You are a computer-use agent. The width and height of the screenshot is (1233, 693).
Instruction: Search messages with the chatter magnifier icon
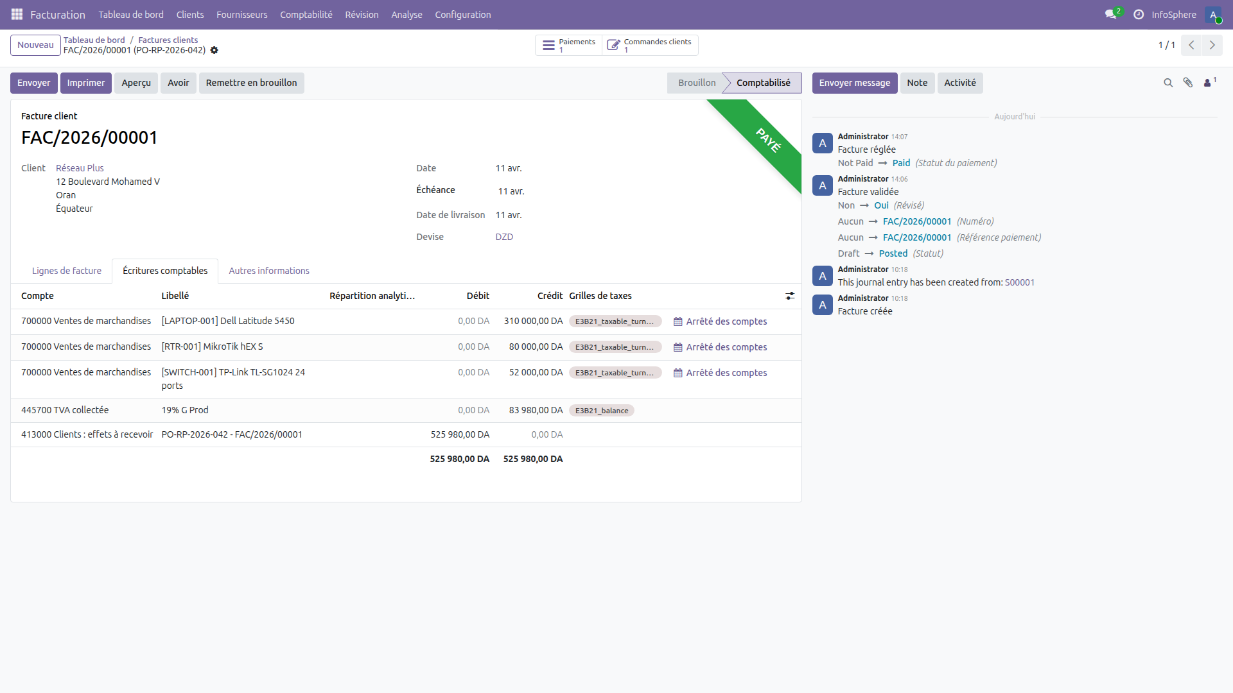coord(1168,83)
